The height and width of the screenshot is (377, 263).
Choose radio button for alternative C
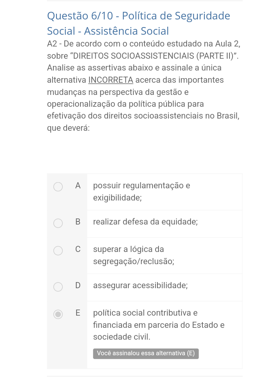tap(58, 250)
